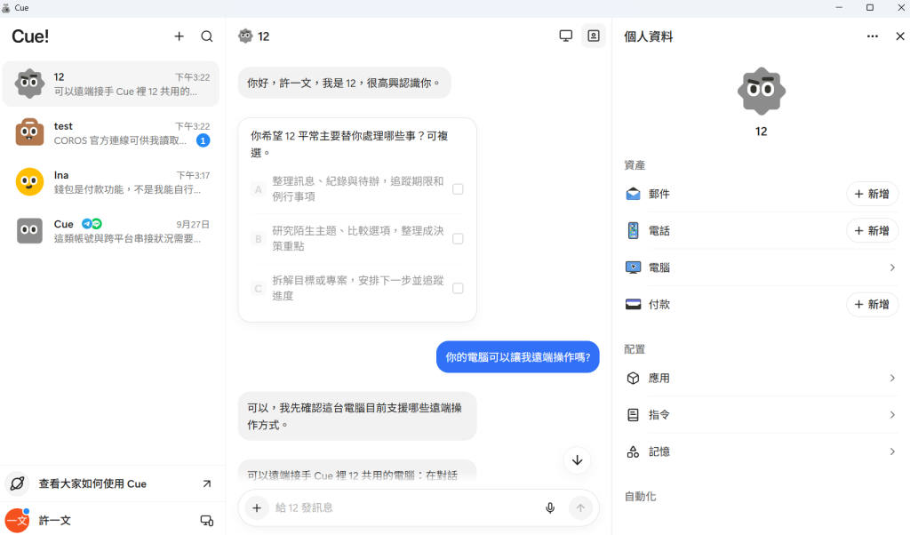Image resolution: width=910 pixels, height=535 pixels.
Task: Click the 應用 cube icon
Action: click(x=633, y=378)
